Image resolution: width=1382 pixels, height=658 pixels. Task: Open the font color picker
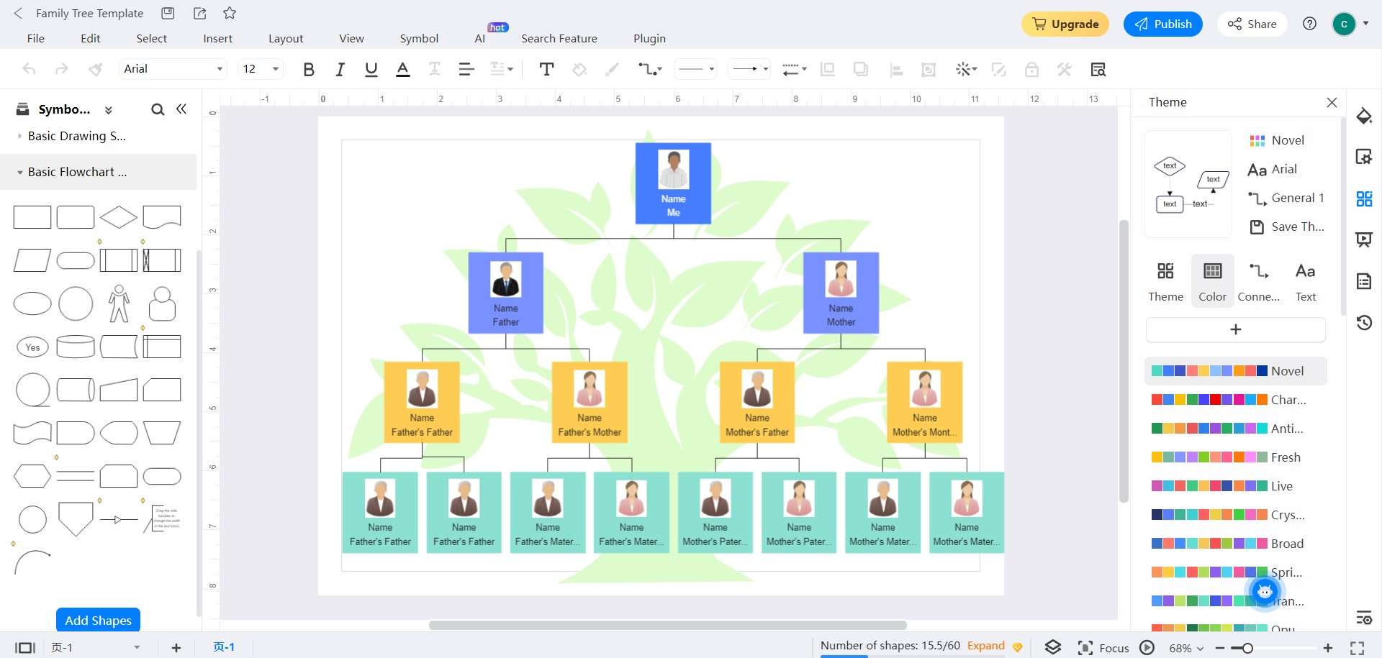tap(403, 69)
